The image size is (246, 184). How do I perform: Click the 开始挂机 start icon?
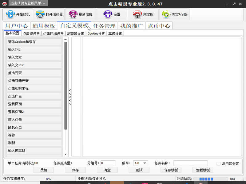click(x=10, y=14)
